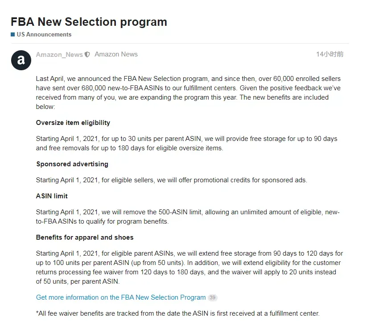Click the '14小时前' post timestamp
370x321 pixels.
(329, 54)
